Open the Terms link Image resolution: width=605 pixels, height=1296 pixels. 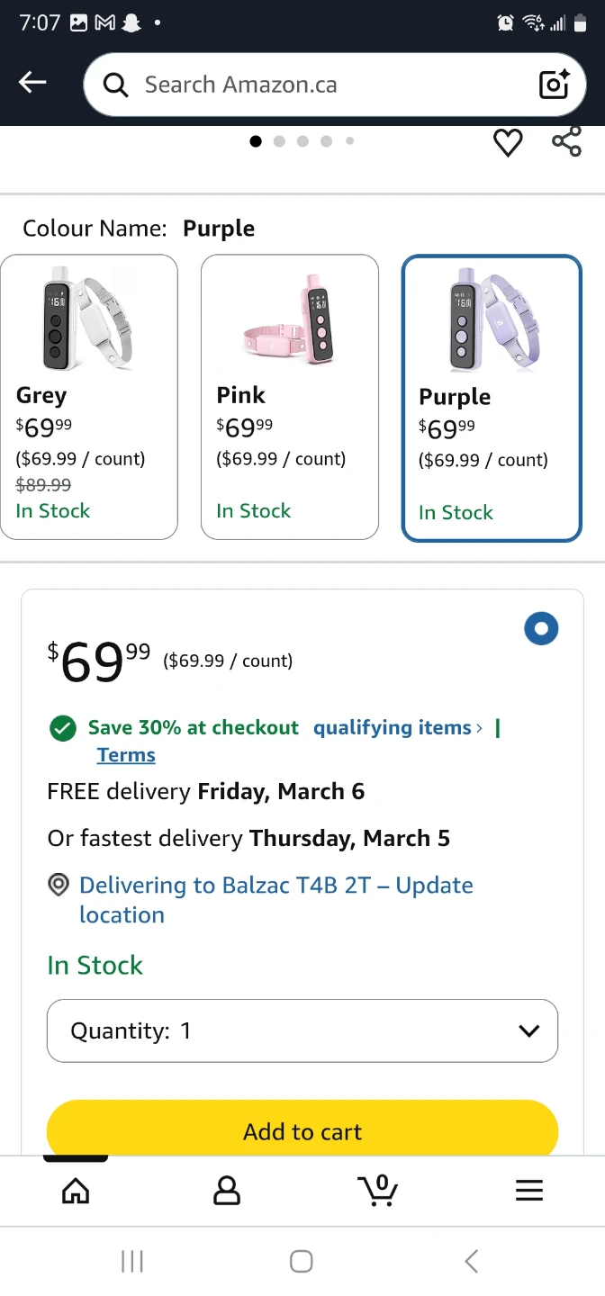click(x=126, y=755)
